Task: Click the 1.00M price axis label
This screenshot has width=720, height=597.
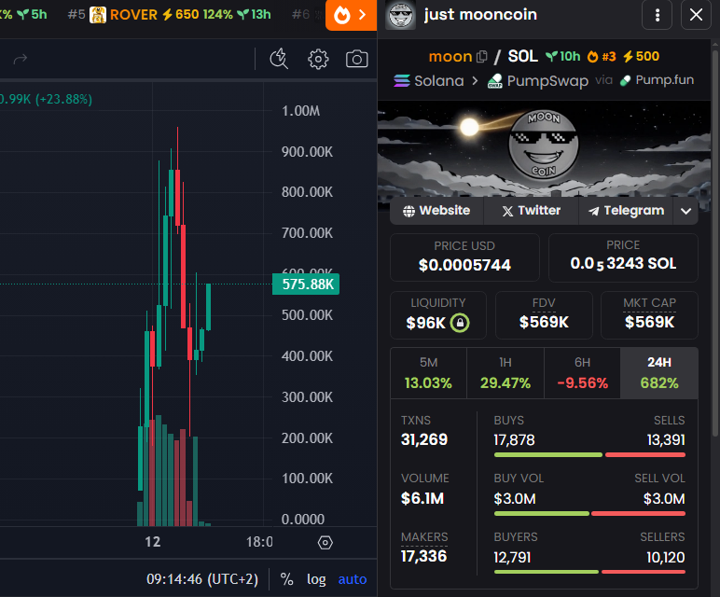Action: tap(300, 111)
